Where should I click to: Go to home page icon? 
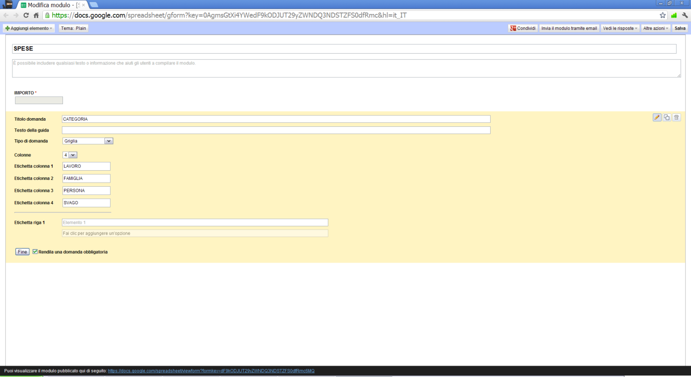36,15
